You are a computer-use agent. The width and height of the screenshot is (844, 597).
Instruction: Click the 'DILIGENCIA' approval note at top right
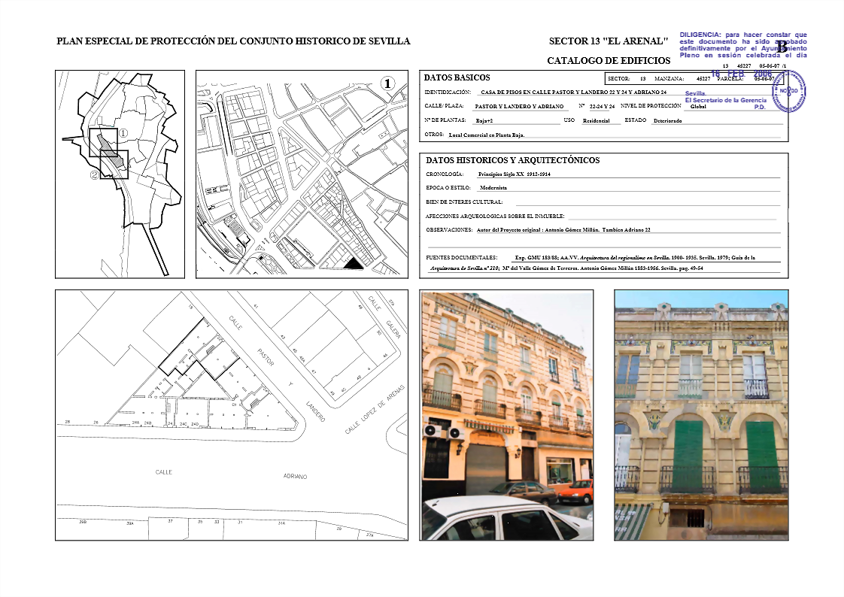click(742, 44)
